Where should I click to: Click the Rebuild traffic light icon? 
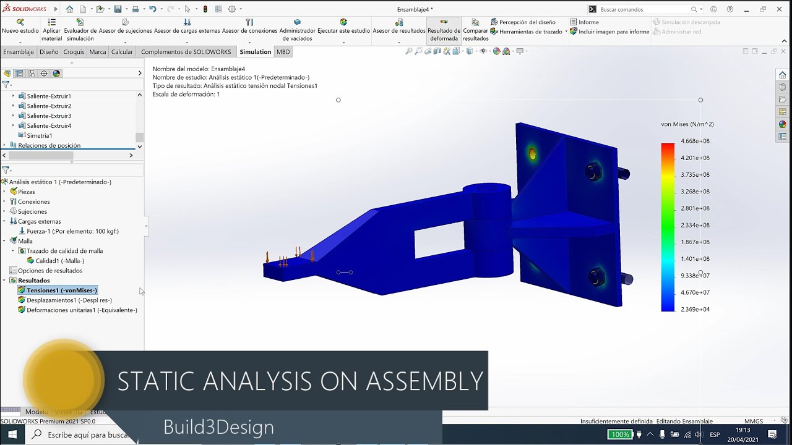205,9
